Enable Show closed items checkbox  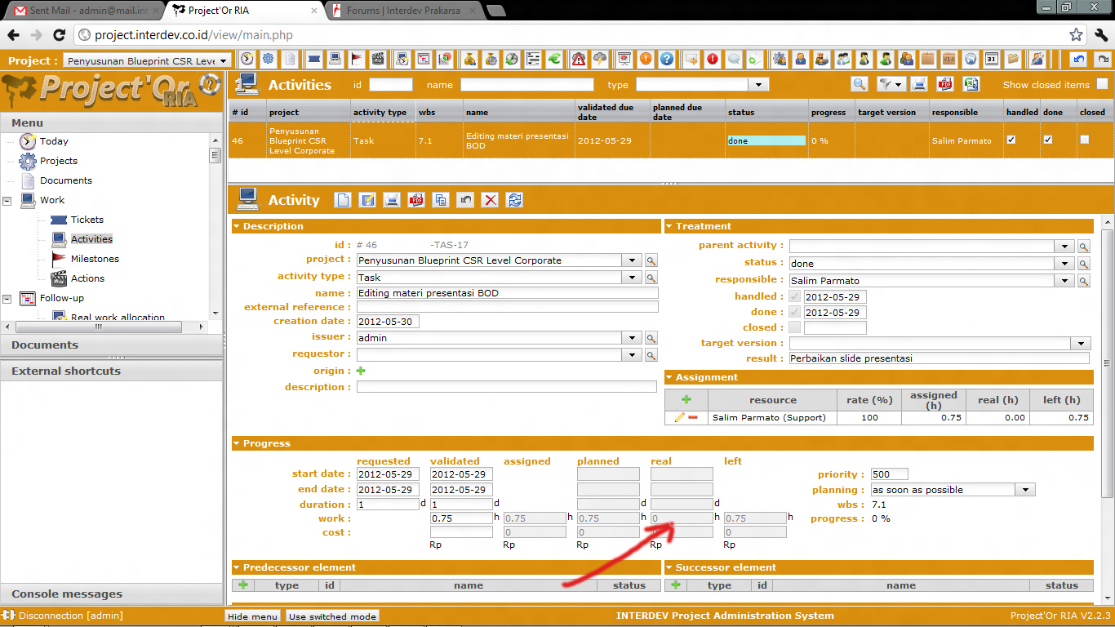pos(1102,84)
